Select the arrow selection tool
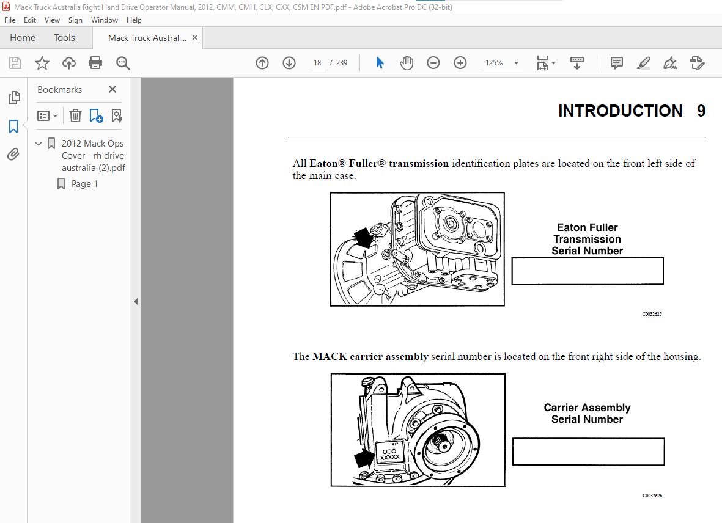Screen dimensions: 722x523 [380, 63]
